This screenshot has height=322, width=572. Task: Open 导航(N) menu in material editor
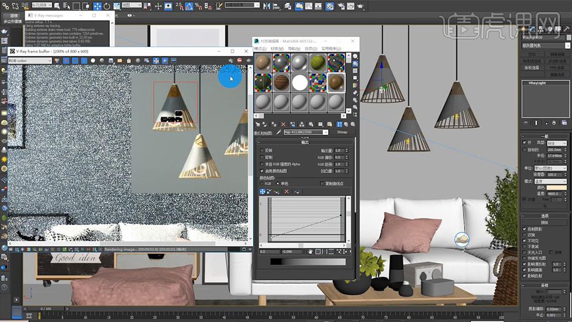294,49
